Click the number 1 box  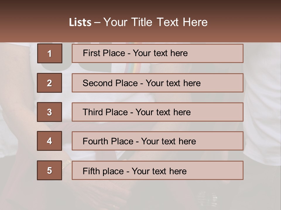[x=49, y=53]
